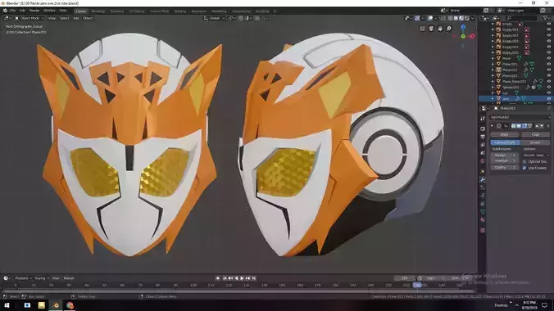The height and width of the screenshot is (311, 554).
Task: Select Plane.002 in the outliner
Action: [x=510, y=70]
